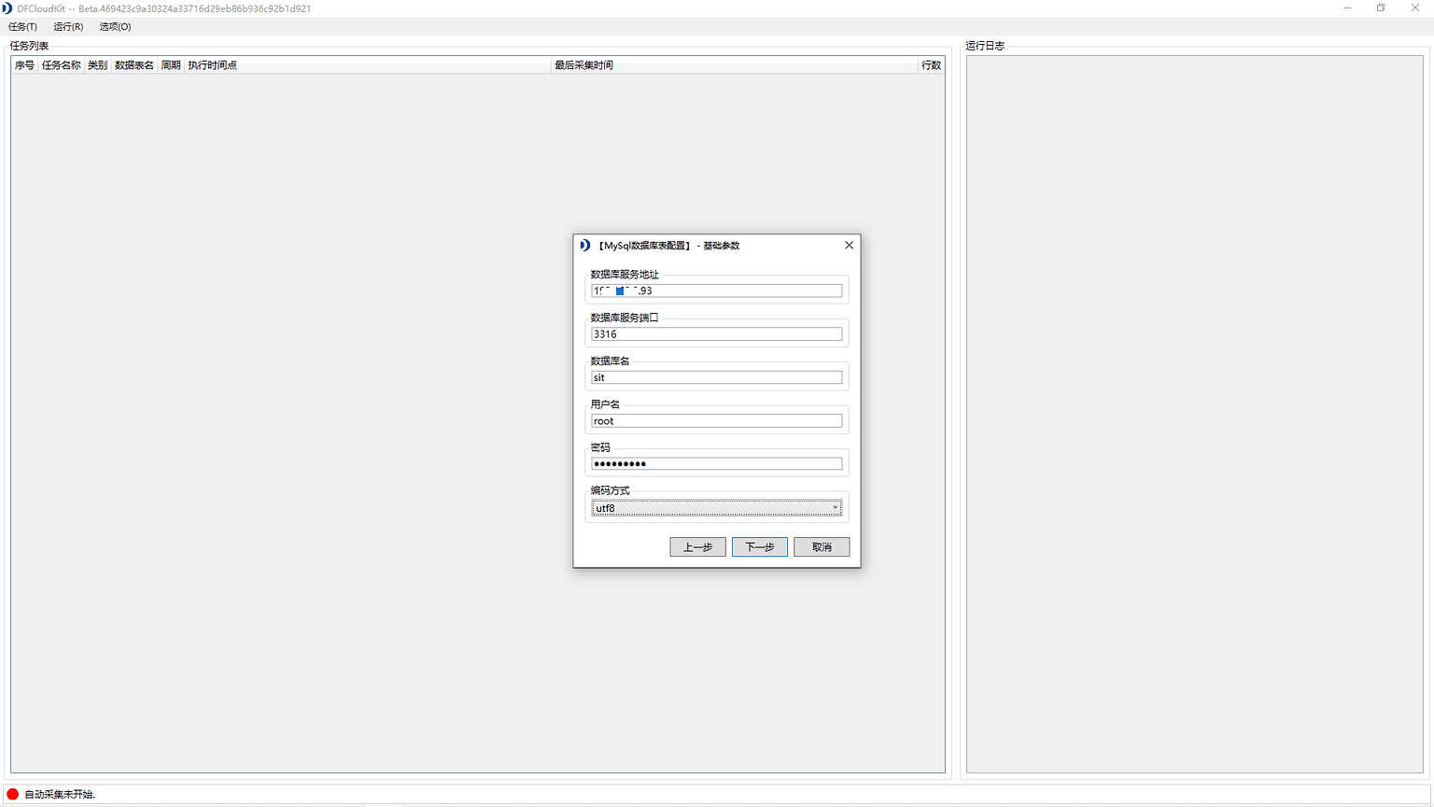
Task: Click the DFCloudKit app icon in title bar
Action: point(7,8)
